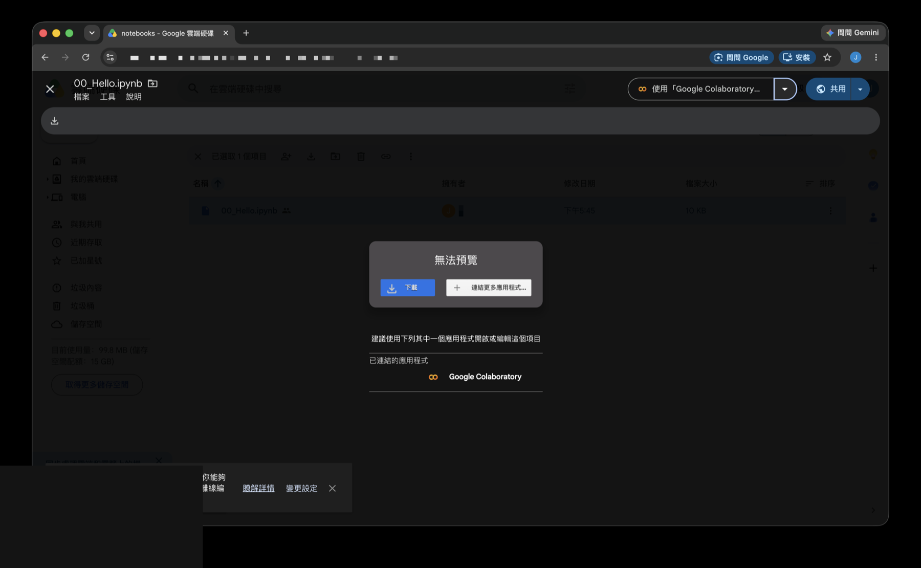
Task: Open with Google Colaboratory button at top
Action: coord(701,89)
